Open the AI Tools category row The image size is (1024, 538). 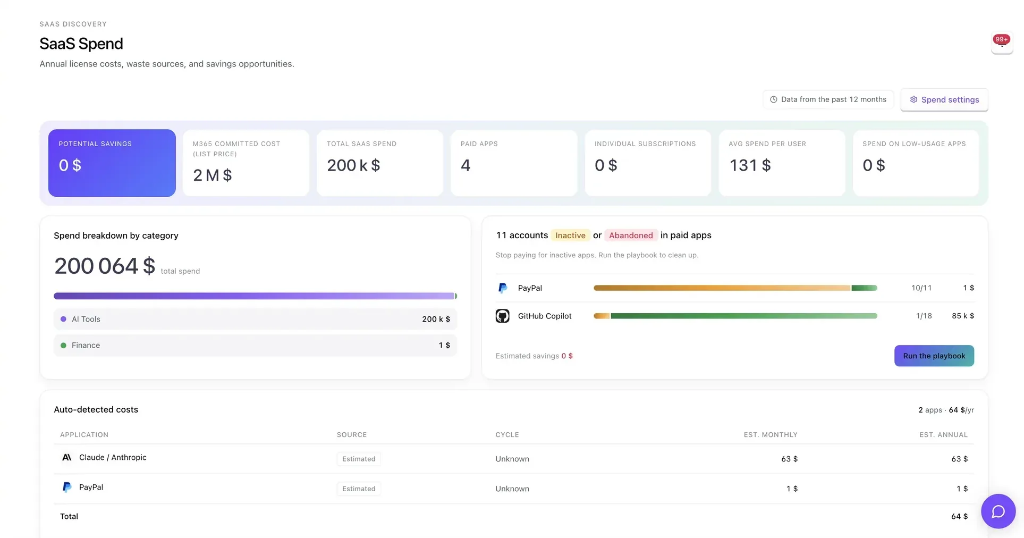[x=255, y=319]
